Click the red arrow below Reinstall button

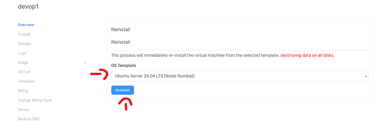(x=126, y=103)
